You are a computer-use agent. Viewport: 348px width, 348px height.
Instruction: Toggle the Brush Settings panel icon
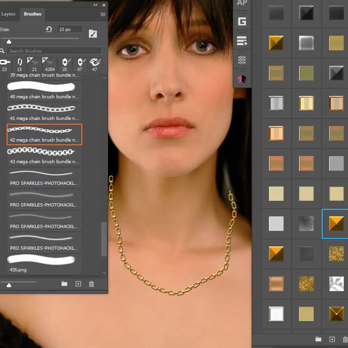pos(93,34)
